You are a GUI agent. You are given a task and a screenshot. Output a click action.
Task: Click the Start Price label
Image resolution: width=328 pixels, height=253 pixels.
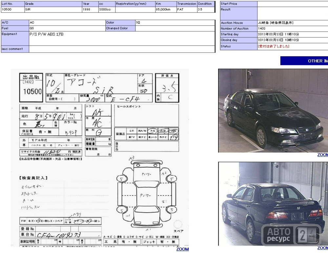(x=239, y=4)
